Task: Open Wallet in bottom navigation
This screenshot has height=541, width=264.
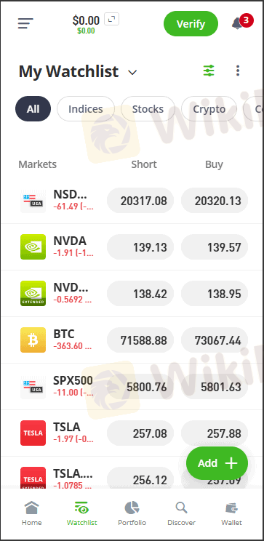Action: 231,513
